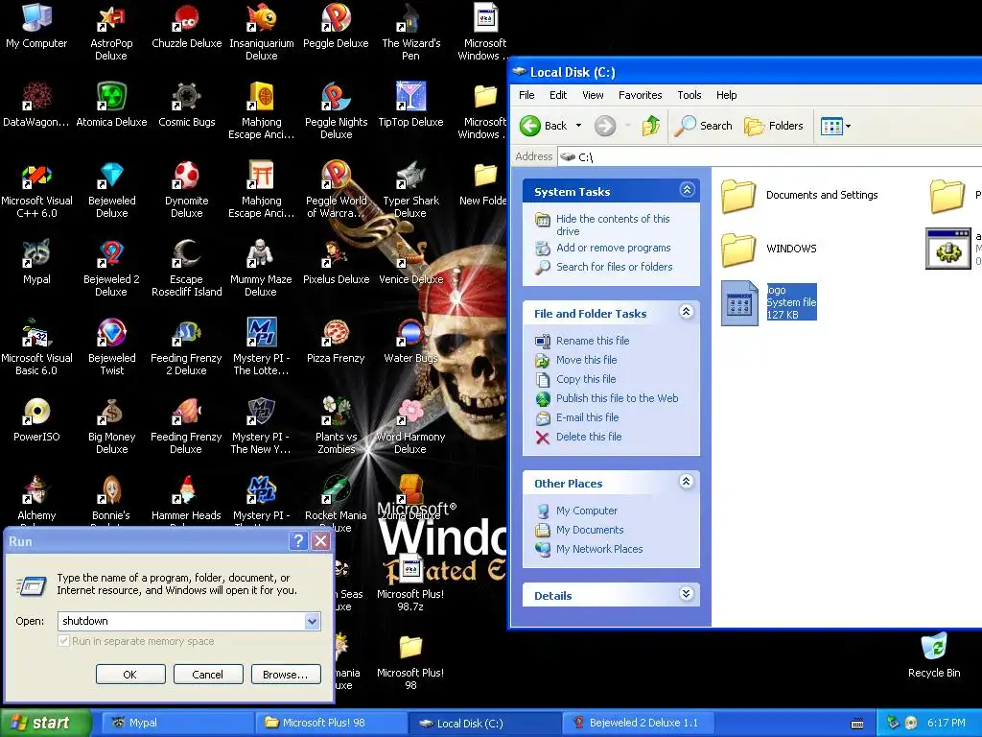Select the My Computer desktop icon

(x=36, y=26)
